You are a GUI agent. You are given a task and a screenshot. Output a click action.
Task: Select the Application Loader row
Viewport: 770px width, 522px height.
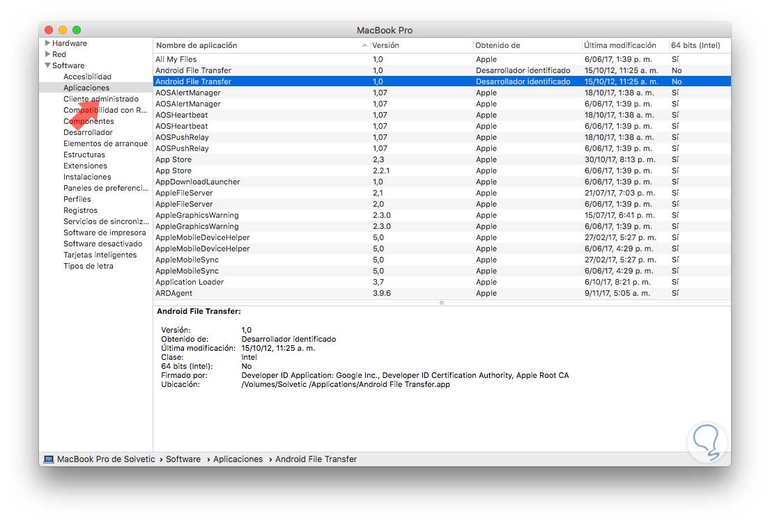[442, 282]
